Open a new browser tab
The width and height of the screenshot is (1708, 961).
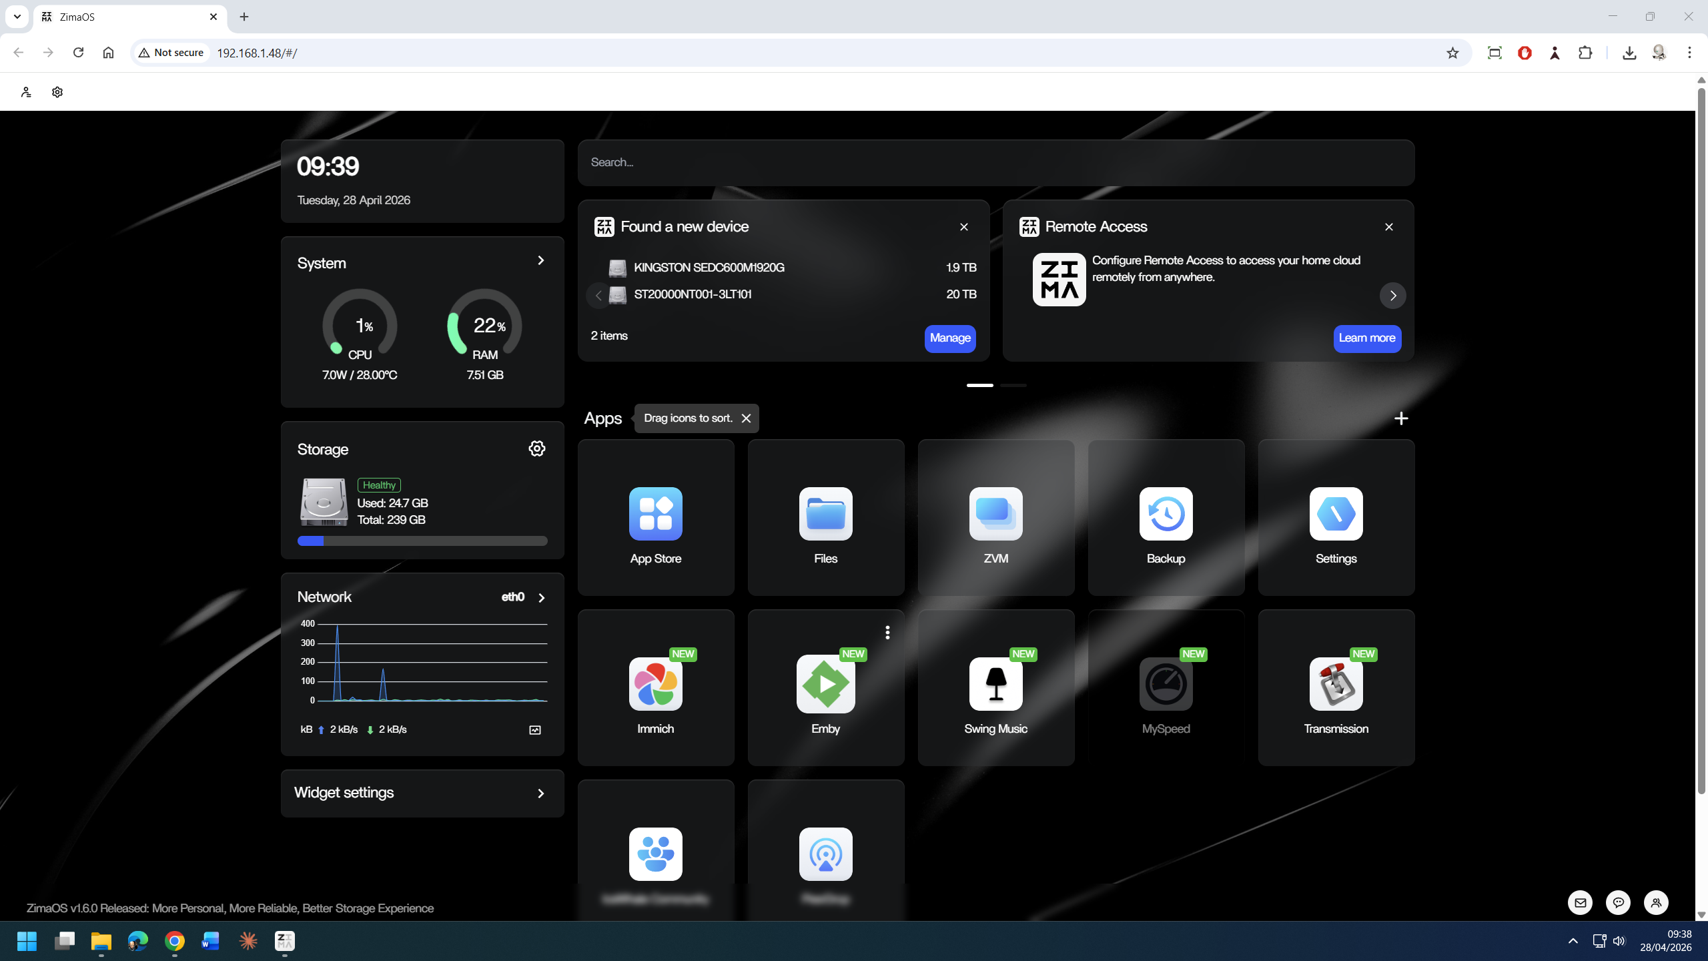(x=244, y=17)
